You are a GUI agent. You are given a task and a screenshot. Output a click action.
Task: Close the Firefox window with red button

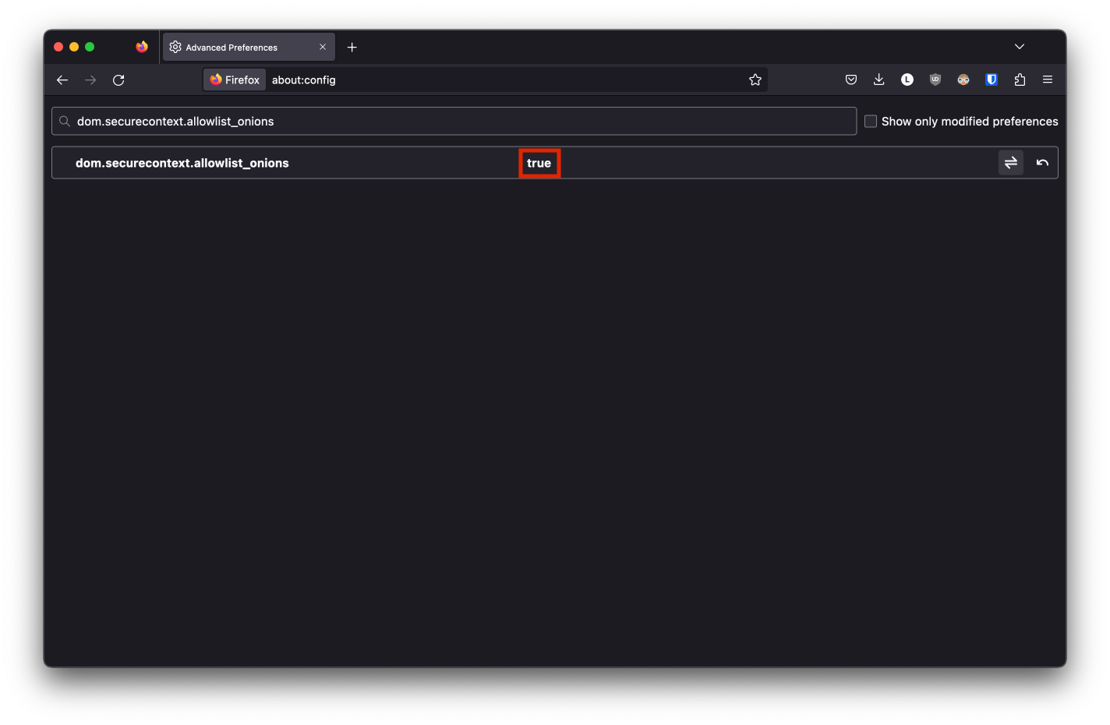(58, 47)
